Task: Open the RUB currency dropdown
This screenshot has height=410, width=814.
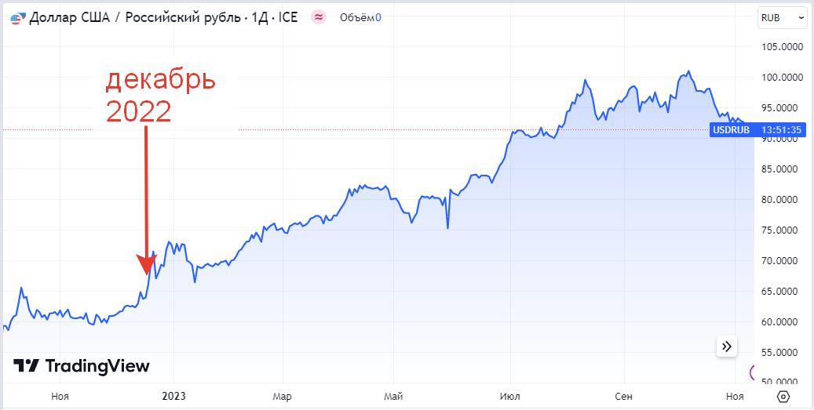Action: (x=782, y=18)
